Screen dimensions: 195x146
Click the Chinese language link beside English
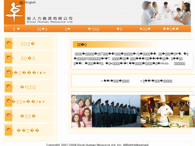(x=21, y=3)
